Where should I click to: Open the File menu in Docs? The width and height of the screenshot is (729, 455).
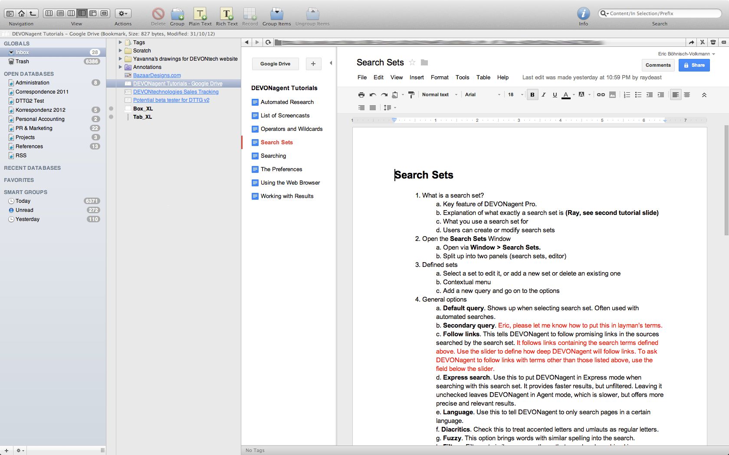[x=362, y=78]
